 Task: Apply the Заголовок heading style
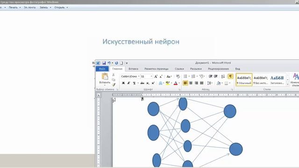click(x=277, y=80)
